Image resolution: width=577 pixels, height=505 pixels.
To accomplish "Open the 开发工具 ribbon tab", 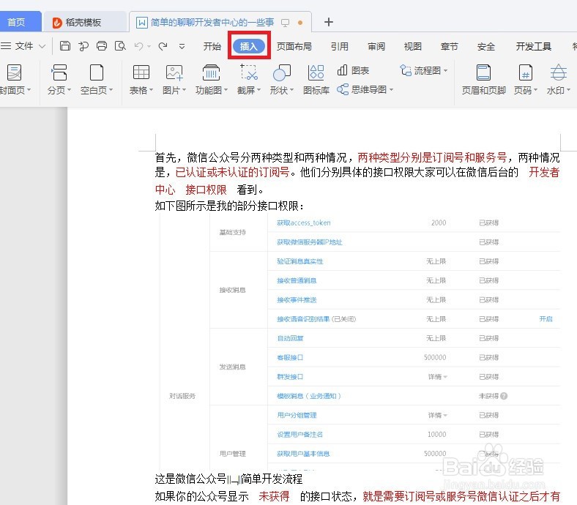I will (x=533, y=46).
